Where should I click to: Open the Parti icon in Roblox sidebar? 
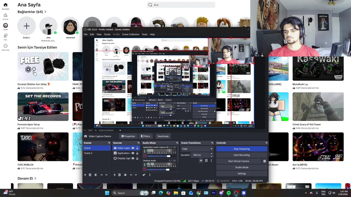5,36
